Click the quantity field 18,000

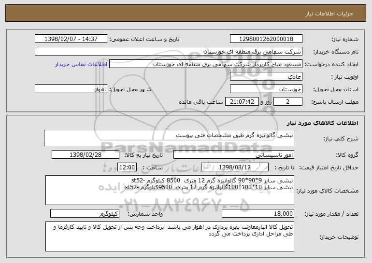click(258, 213)
